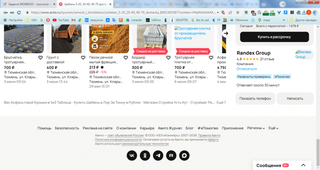Viewport: 320px width, 170px height.
Task: Open the Randex Group seller name
Action: pyautogui.click(x=253, y=53)
